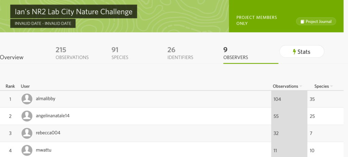
Task: Click almalibby's 104 observations count
Action: click(x=277, y=99)
